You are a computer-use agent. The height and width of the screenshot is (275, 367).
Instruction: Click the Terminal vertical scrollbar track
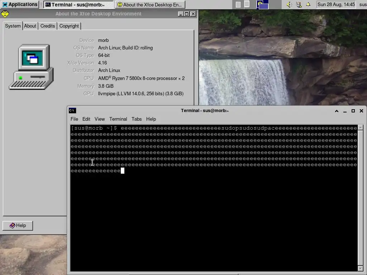(361, 198)
